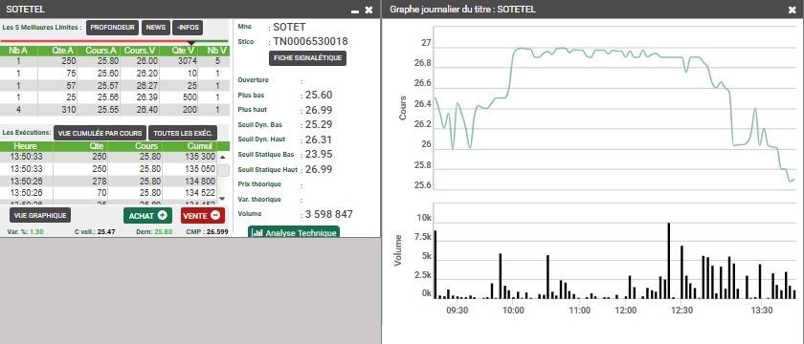804x344 pixels.
Task: Open the PROFONDEUR order depth view
Action: pos(113,28)
